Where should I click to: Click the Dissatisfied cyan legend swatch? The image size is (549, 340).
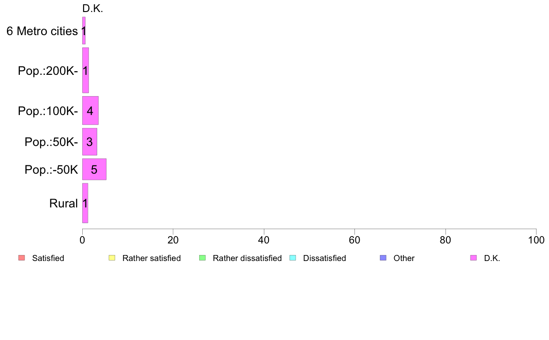[293, 258]
